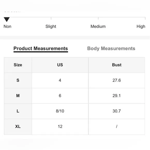Click the Bust column header
The width and height of the screenshot is (150, 150).
point(117,65)
